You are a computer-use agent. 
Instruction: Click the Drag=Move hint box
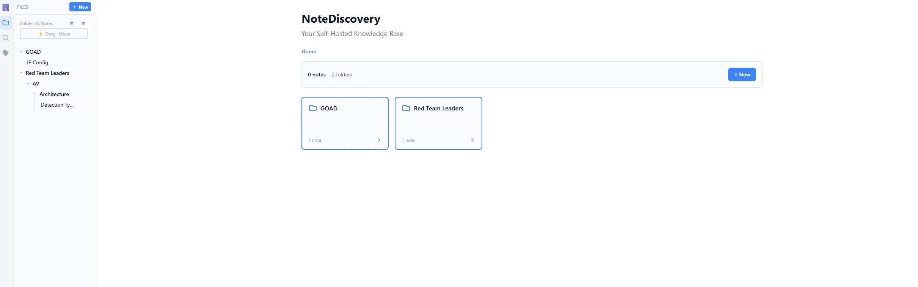tap(54, 34)
